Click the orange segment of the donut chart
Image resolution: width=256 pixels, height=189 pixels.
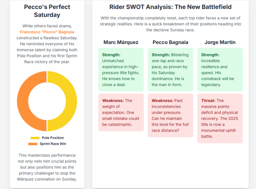coord(23,101)
